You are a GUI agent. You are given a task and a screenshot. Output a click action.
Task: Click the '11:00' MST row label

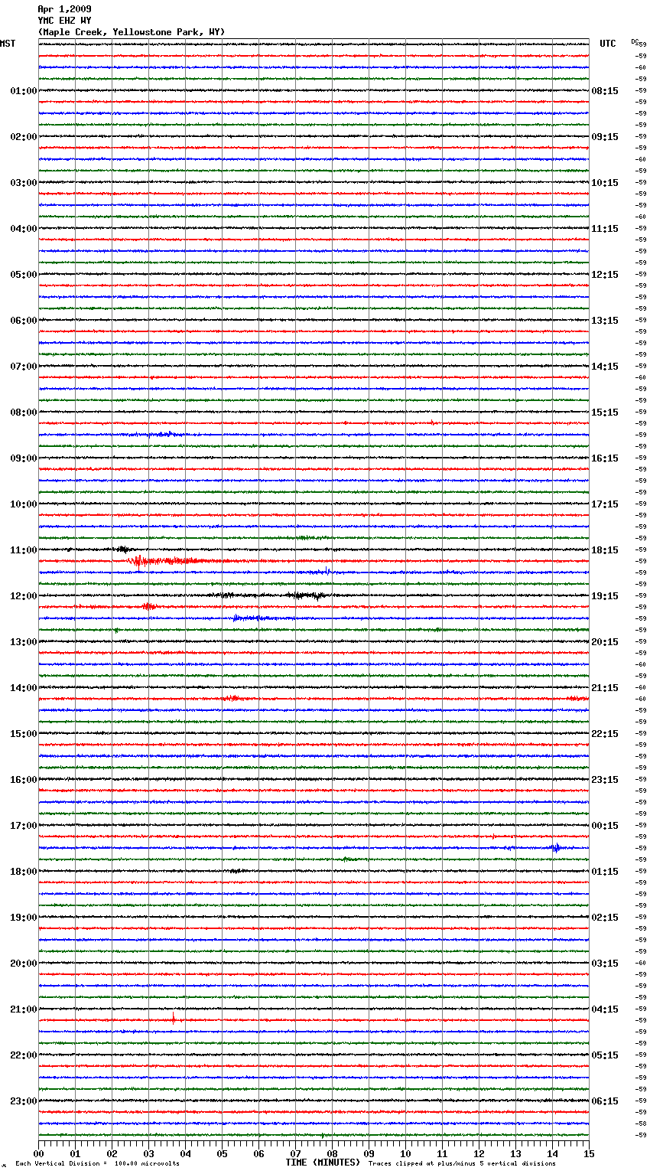tap(24, 550)
